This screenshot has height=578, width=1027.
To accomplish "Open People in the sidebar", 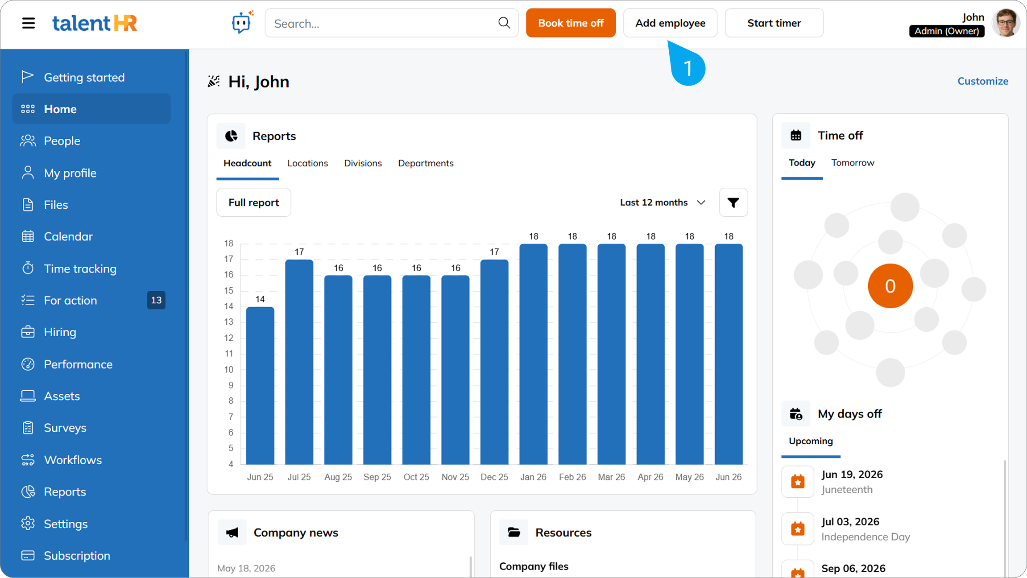I will 91,141.
